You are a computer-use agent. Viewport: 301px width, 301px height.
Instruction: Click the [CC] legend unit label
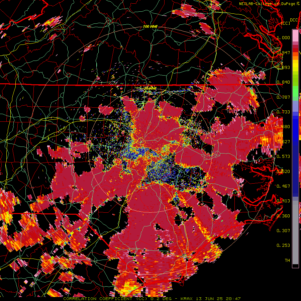[285, 23]
